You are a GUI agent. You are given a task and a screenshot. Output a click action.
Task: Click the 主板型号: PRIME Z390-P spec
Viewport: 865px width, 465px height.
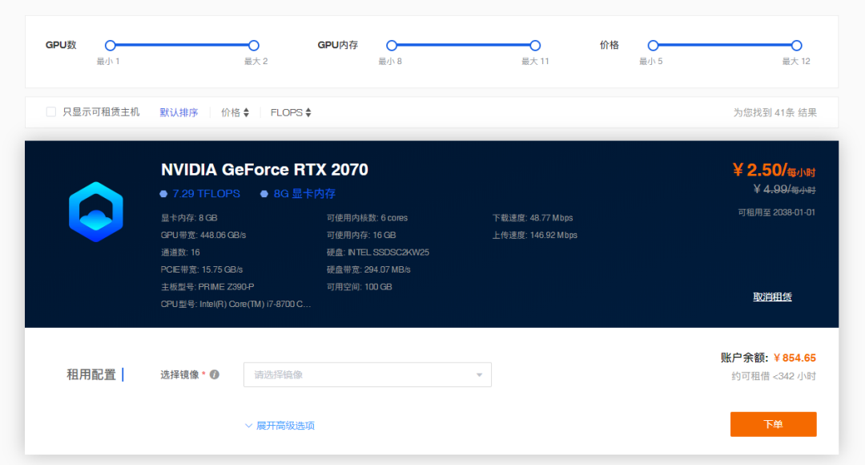tap(207, 287)
